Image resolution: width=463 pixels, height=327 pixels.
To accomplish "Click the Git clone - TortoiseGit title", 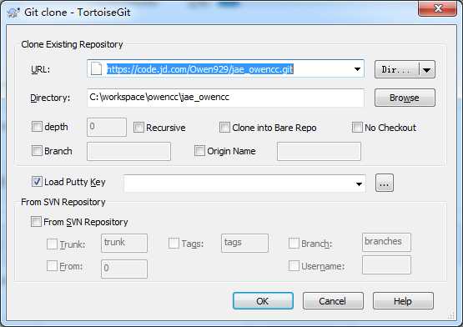I will [78, 13].
